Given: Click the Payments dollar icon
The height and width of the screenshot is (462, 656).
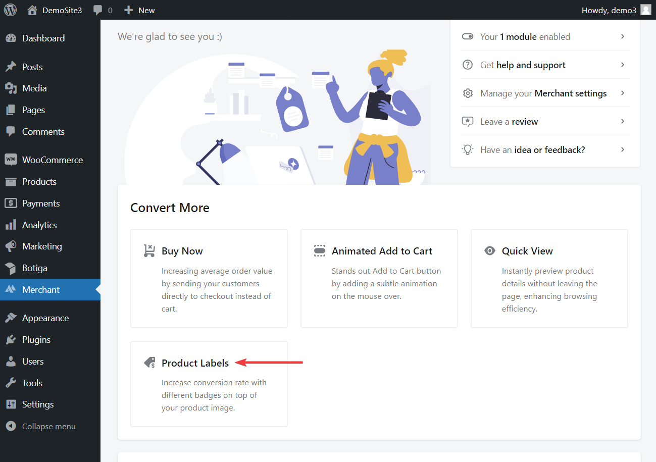Looking at the screenshot, I should click(11, 203).
